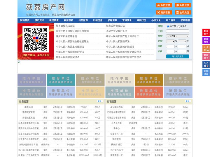Viewport: 210px width, 157px height.
Task: Open 新房楼盘 navigation item
Action: point(54,20)
